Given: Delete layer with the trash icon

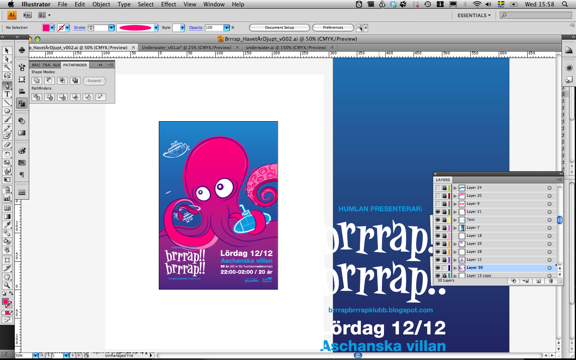Looking at the screenshot, I should (551, 281).
